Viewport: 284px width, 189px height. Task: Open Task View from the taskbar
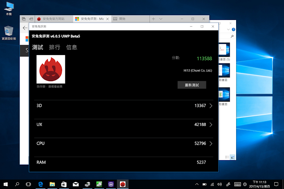coord(28,184)
